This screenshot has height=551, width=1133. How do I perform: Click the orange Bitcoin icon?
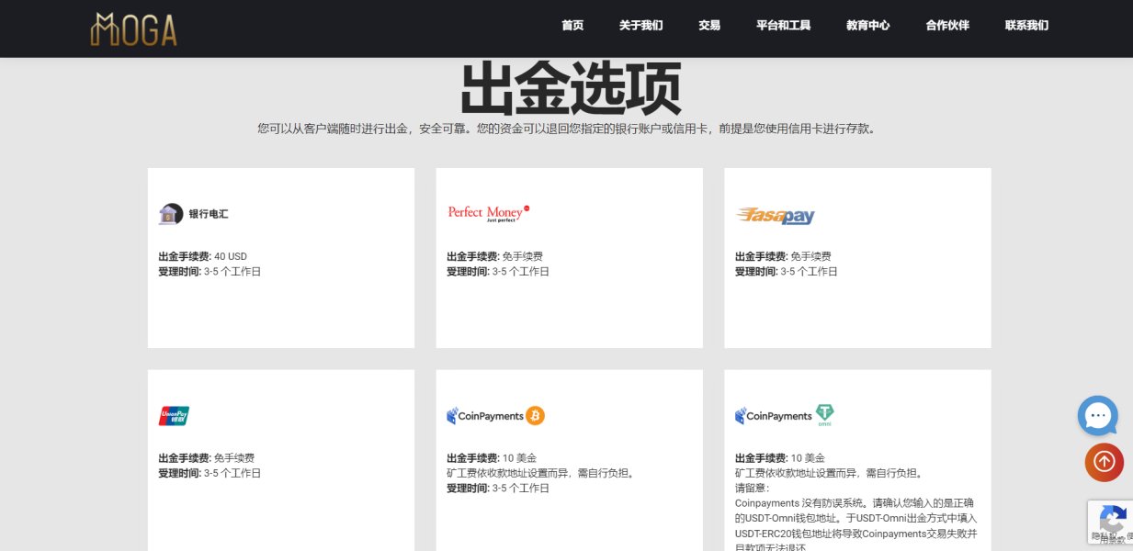(536, 416)
